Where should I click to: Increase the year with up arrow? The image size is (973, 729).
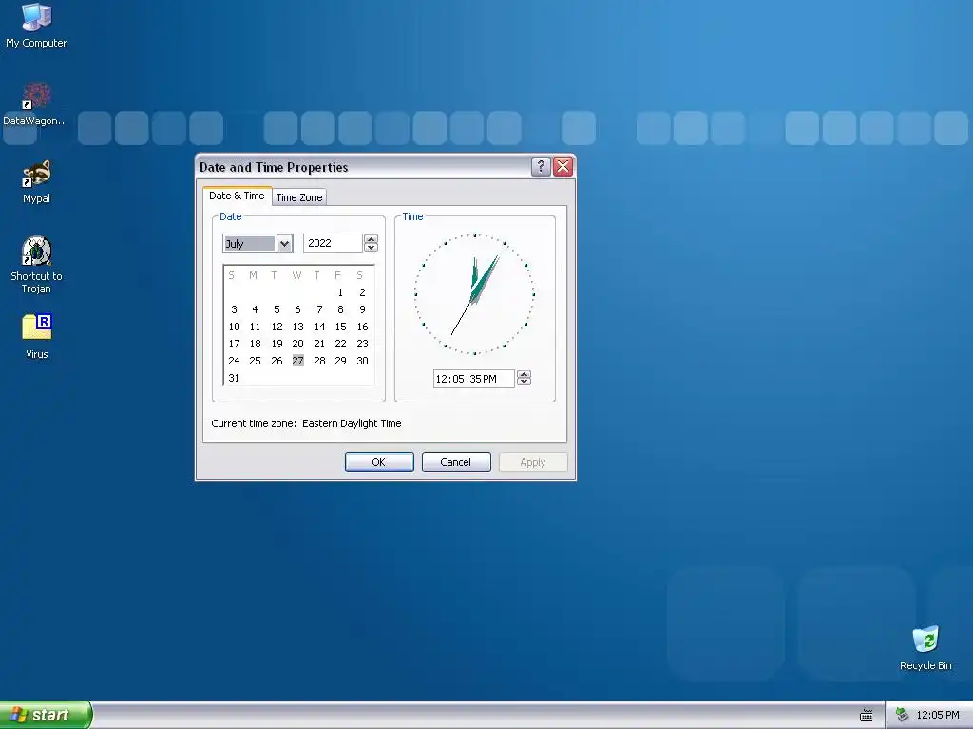click(372, 238)
